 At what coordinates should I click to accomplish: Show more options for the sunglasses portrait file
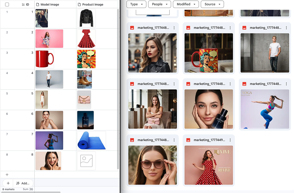(x=174, y=140)
